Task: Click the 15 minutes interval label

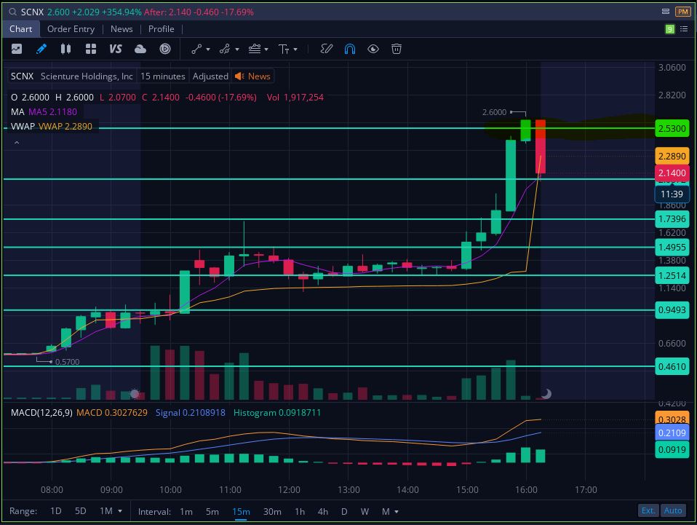Action: 163,76
